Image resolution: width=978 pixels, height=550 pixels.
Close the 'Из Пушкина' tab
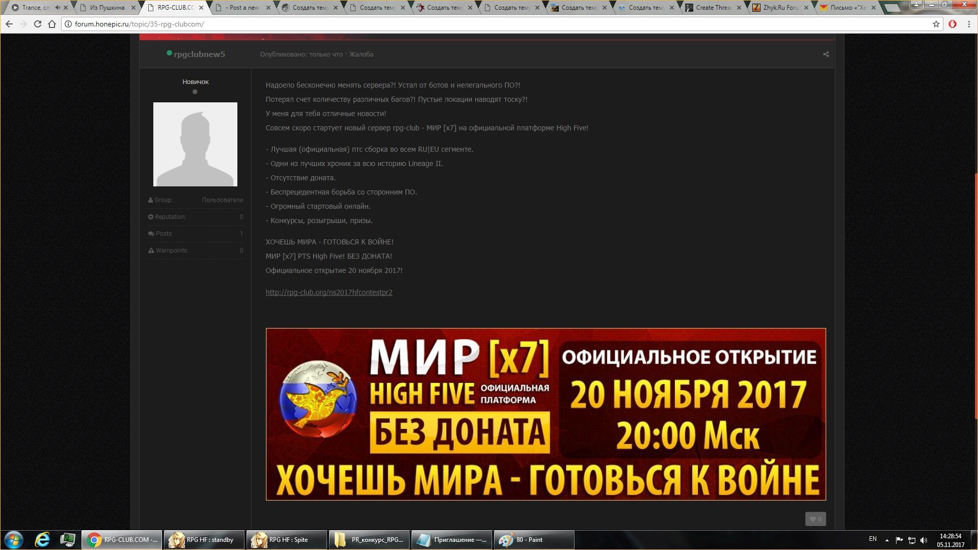point(133,8)
